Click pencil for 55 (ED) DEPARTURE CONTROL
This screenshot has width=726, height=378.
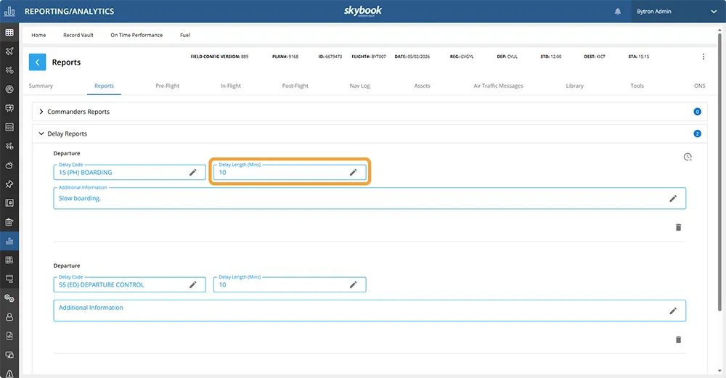tap(193, 284)
